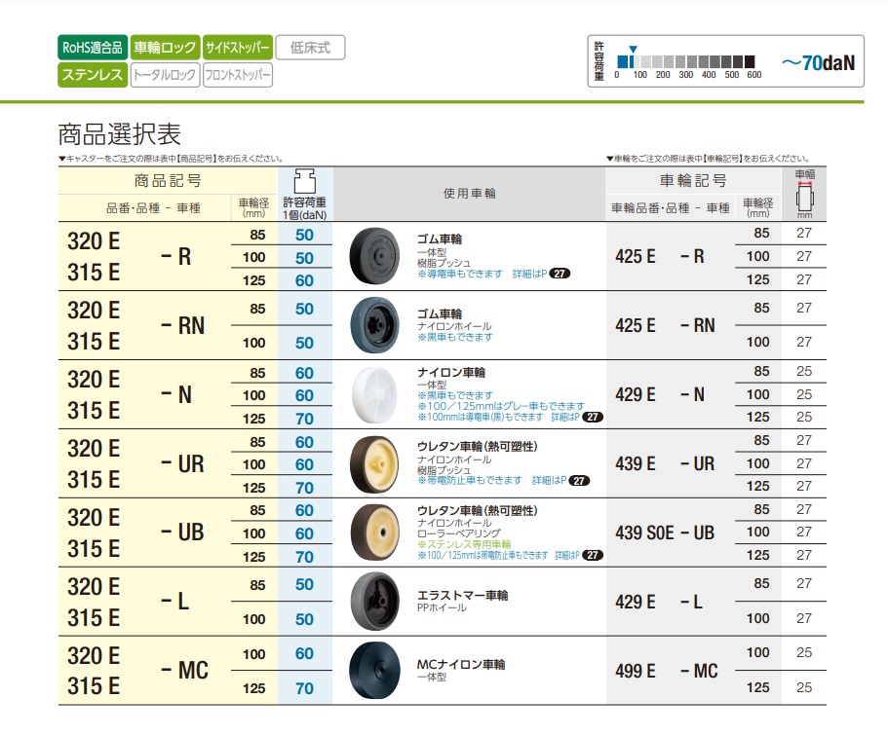This screenshot has height=735, width=888.
Task: Click the black rubber wheel image
Action: (373, 256)
